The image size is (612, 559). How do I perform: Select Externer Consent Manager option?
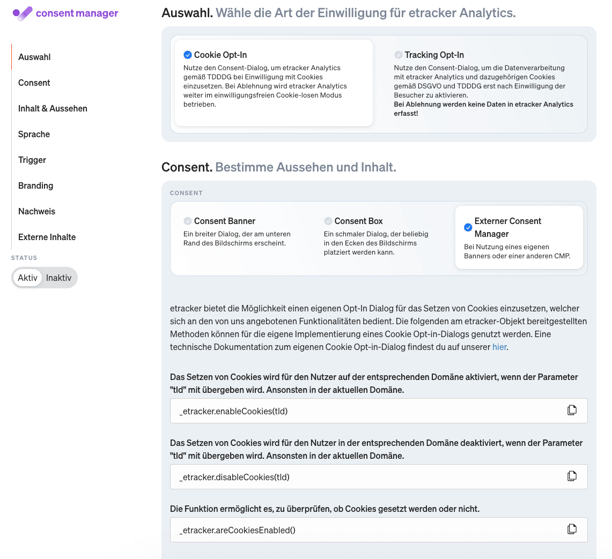click(468, 228)
